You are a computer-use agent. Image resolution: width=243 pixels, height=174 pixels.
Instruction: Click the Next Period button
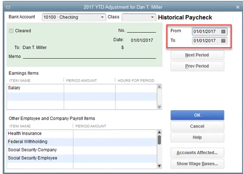(x=197, y=55)
